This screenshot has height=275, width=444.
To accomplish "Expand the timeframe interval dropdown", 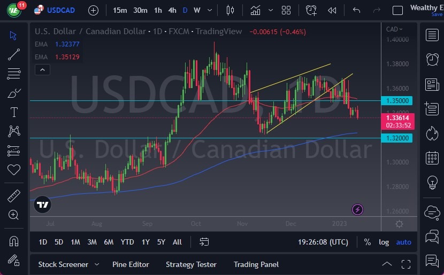I will (210, 11).
